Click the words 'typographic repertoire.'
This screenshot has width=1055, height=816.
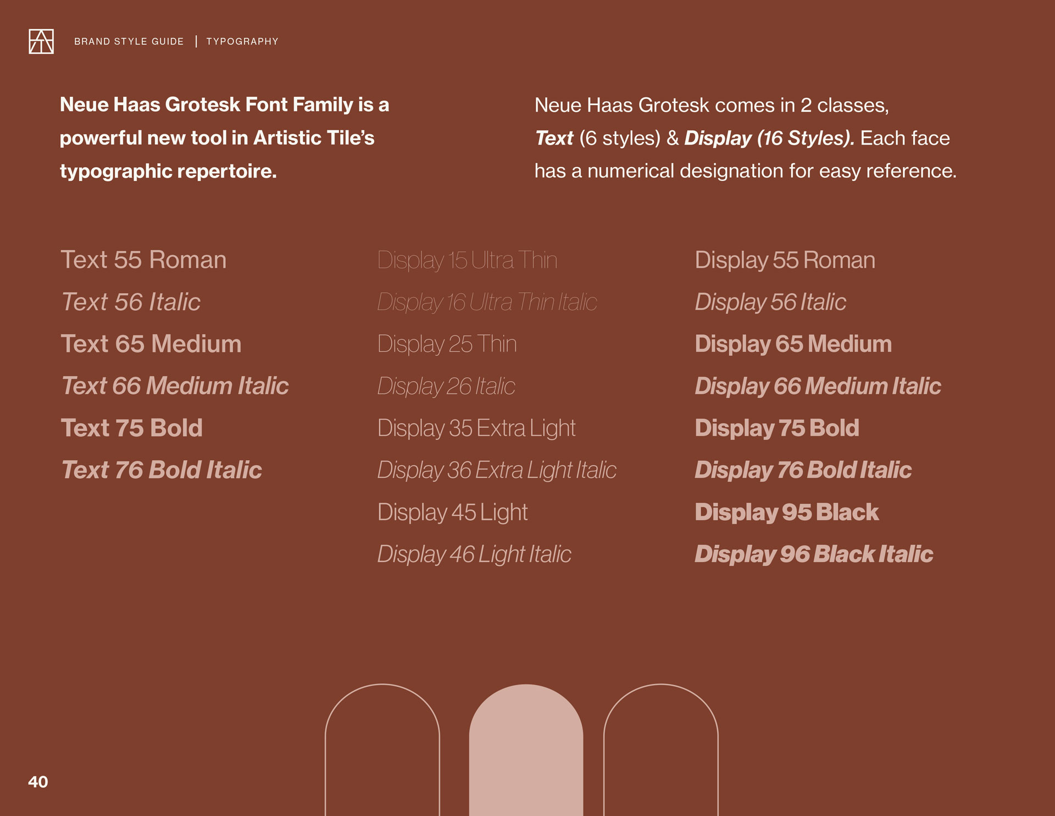(x=168, y=172)
